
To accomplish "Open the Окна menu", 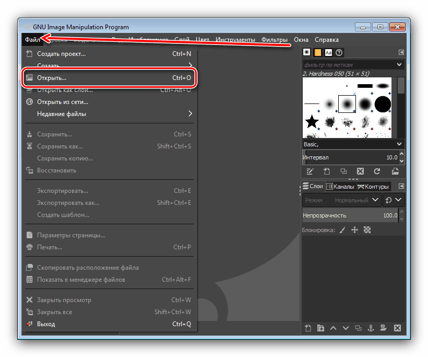I will coord(301,40).
